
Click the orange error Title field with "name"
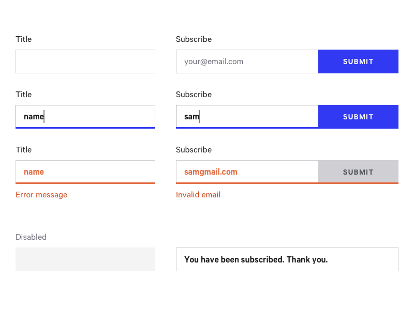[x=85, y=172]
